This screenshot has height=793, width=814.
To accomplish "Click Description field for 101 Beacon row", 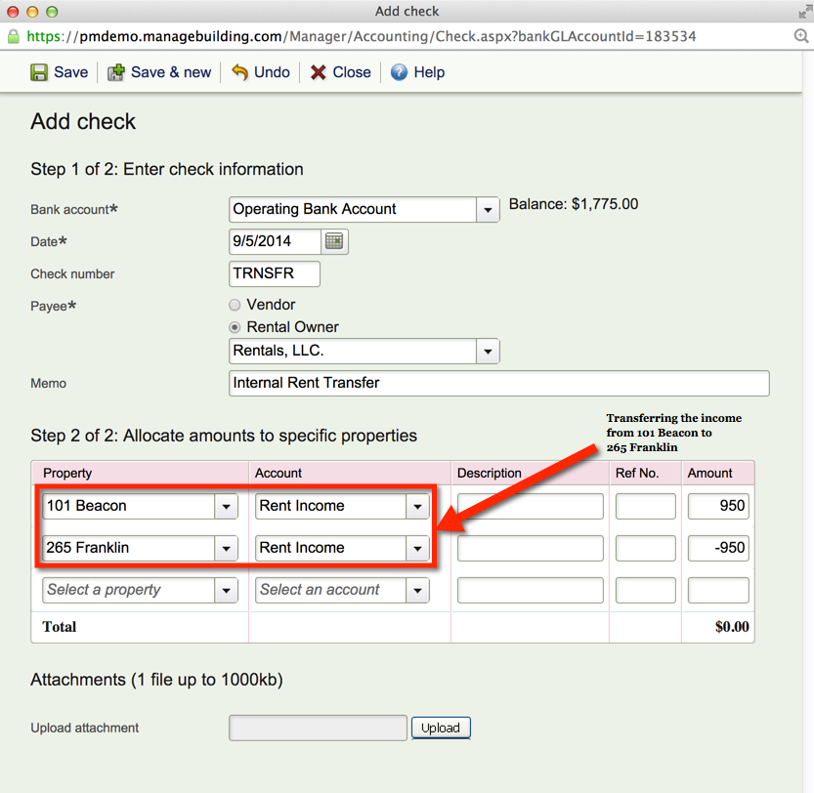I will [530, 506].
